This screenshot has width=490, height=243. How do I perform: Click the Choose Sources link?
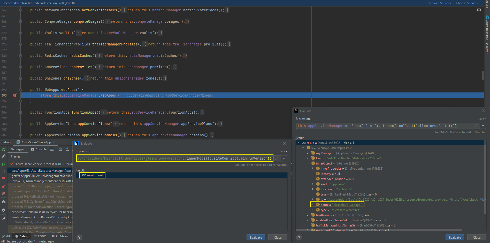pos(468,3)
